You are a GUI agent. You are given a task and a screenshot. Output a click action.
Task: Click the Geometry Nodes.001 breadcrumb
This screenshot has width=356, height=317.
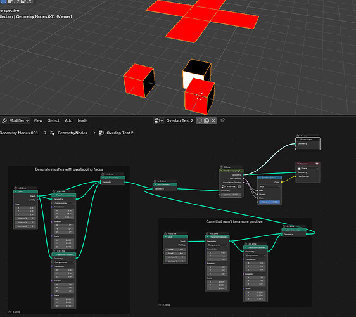pos(19,133)
